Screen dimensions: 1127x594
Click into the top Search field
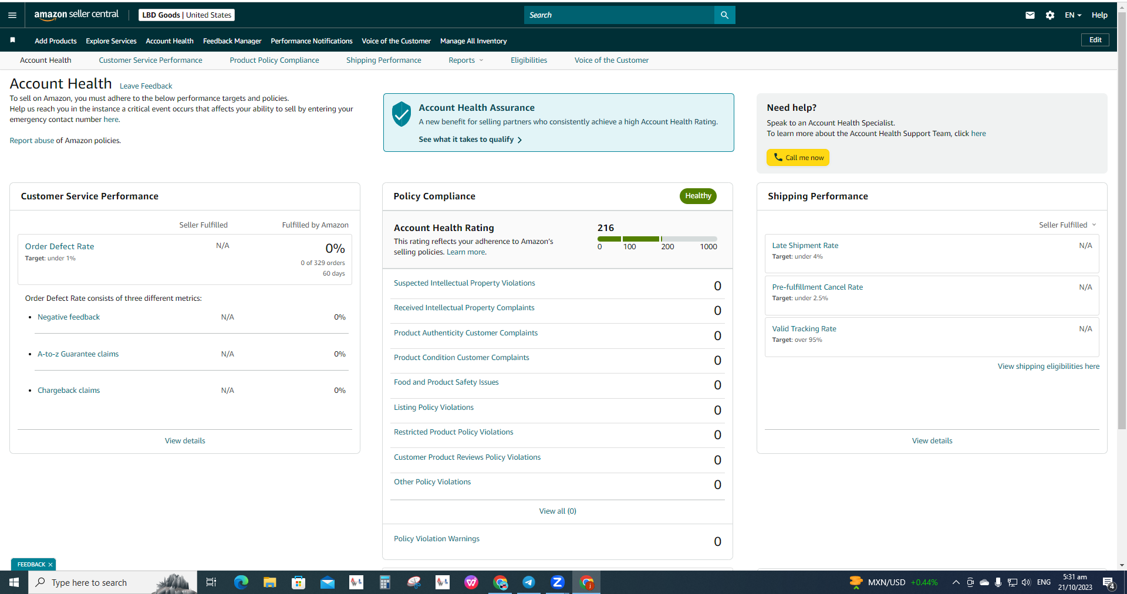point(619,15)
